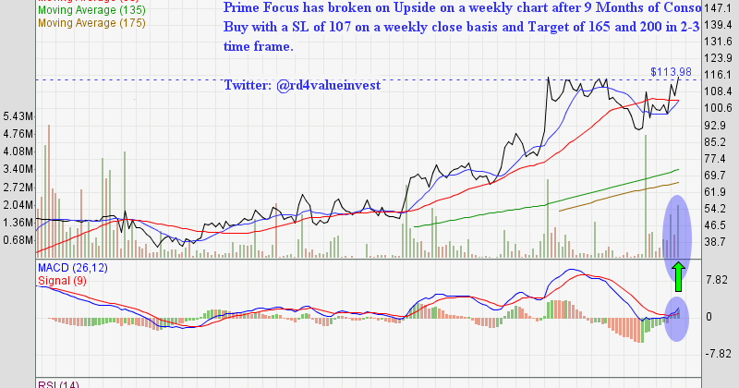Click the 100.6 price axis value
Viewport: 739px width, 388px height.
pos(718,108)
